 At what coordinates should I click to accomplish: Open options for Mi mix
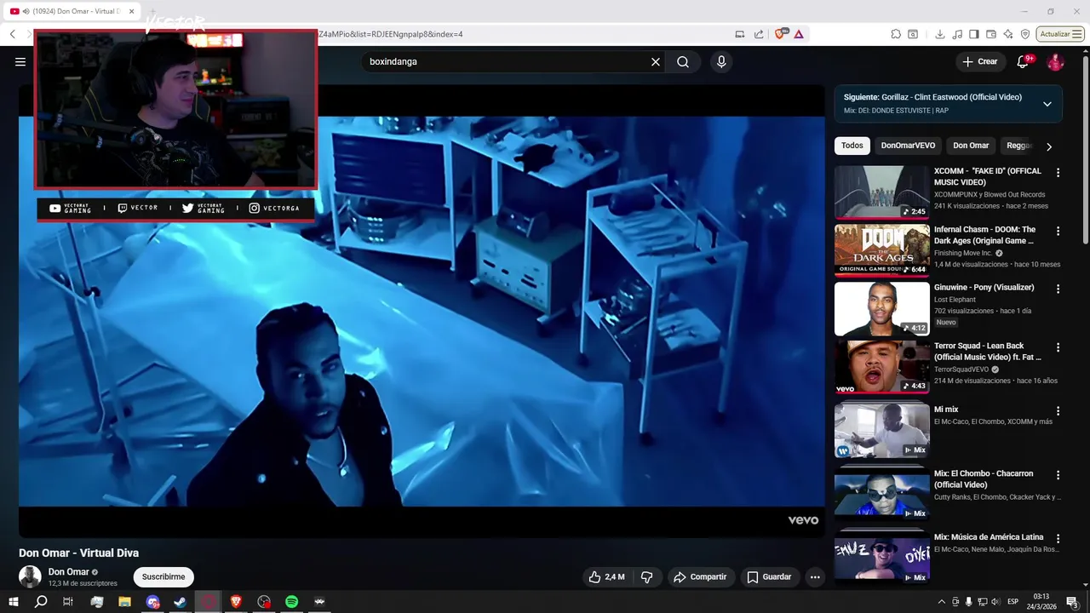tap(1058, 410)
